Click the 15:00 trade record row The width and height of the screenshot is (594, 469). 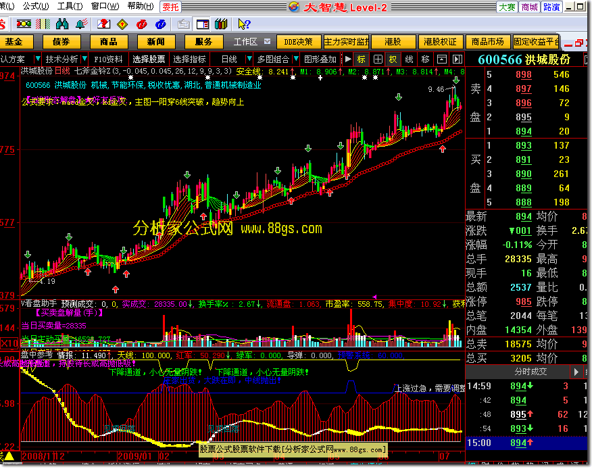[x=526, y=443]
